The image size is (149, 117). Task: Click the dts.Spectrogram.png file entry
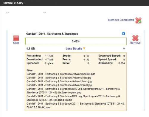tap(73, 91)
